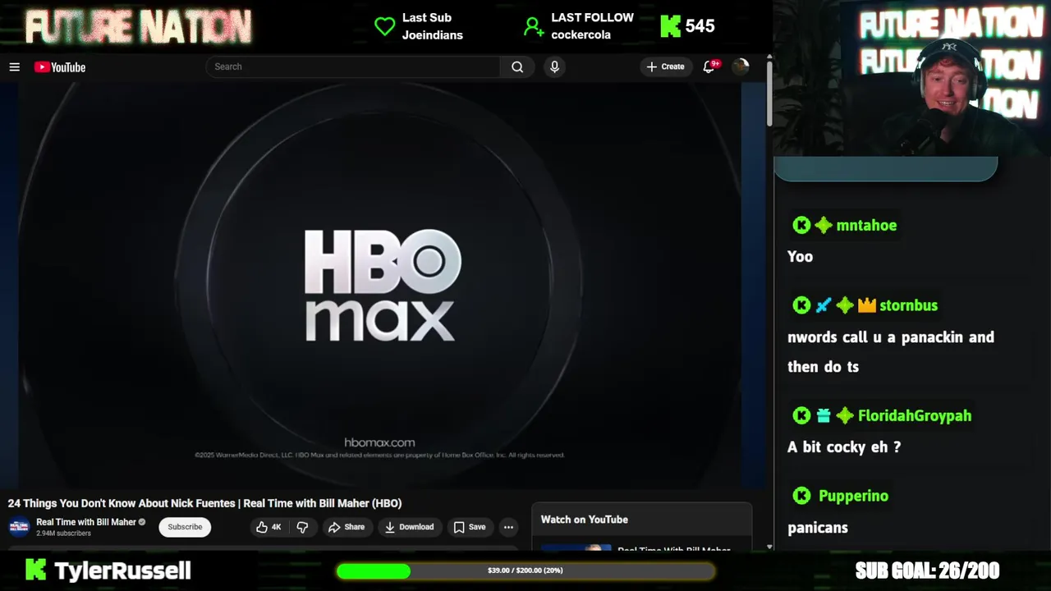Open more actions three-dot menu
The height and width of the screenshot is (591, 1051).
[508, 527]
